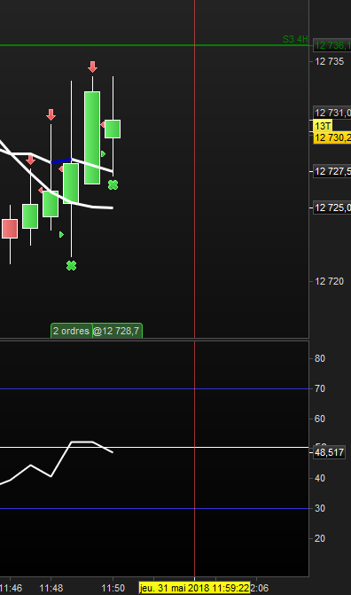Screen dimensions: 351x595
Task: Click the lowest green X marker
Action: point(71,266)
